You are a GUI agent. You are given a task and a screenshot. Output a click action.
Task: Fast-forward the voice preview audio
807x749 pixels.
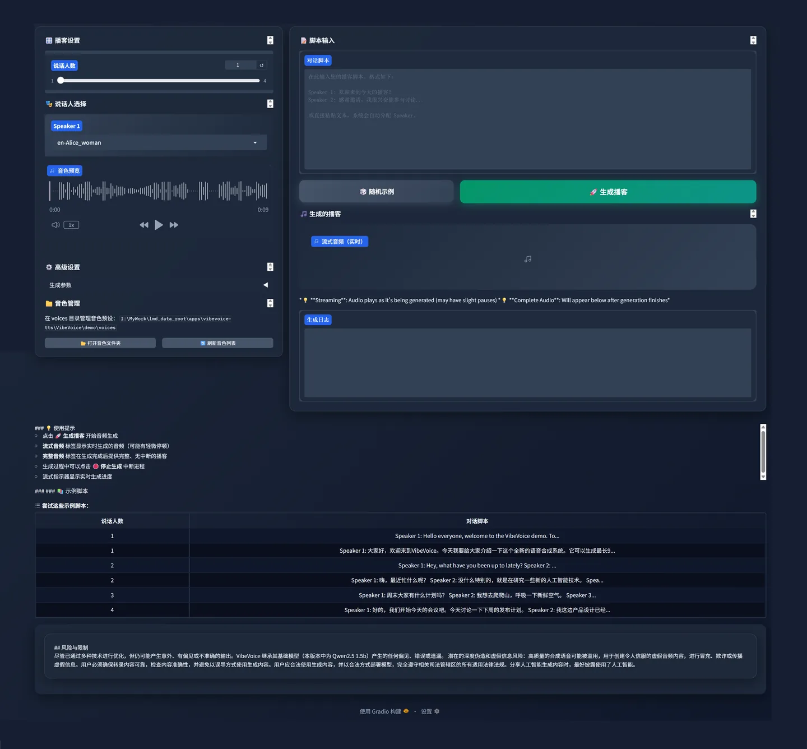click(x=174, y=225)
